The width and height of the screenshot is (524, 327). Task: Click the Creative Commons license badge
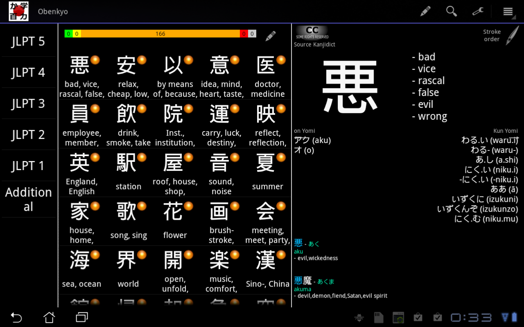[312, 29]
